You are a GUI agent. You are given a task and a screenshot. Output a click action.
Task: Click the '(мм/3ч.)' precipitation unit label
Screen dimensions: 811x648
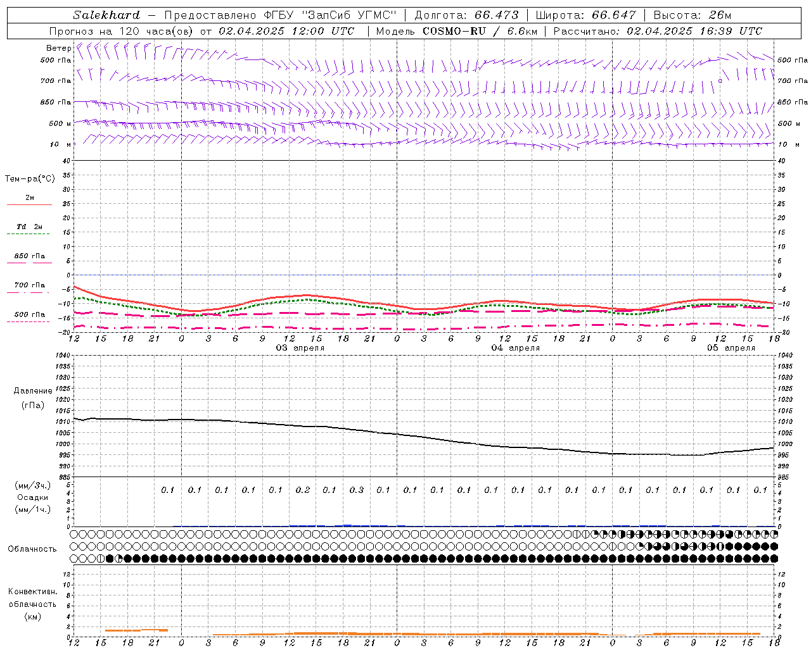coord(33,485)
